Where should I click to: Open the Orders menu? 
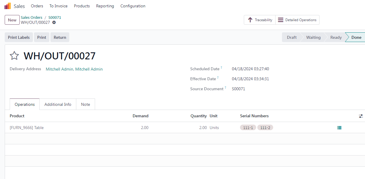coord(37,6)
